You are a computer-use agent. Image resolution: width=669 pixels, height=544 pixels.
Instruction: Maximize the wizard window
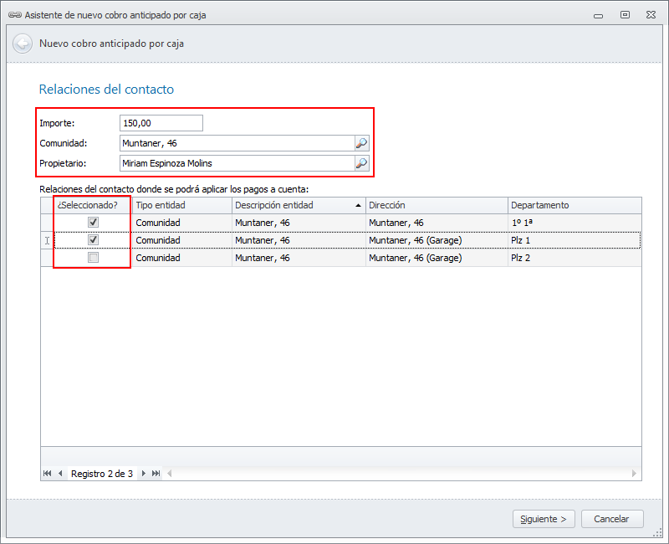pyautogui.click(x=625, y=15)
